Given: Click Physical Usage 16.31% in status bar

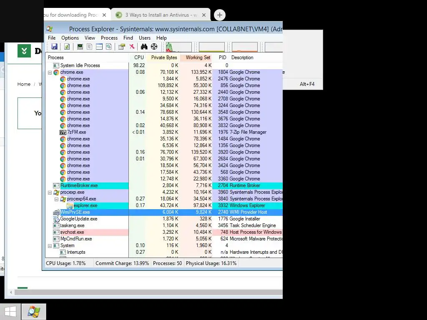Looking at the screenshot, I should pos(211,263).
